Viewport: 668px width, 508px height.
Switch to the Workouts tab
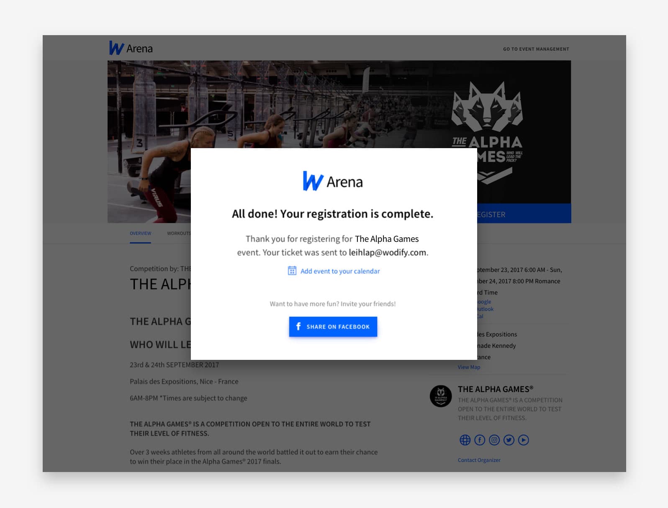tap(179, 233)
